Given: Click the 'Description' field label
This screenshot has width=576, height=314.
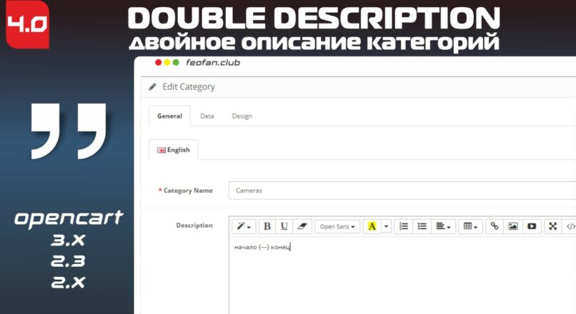Looking at the screenshot, I should click(x=194, y=226).
